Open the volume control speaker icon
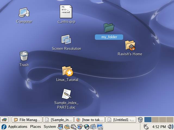The width and height of the screenshot is (174, 130). (x=170, y=126)
